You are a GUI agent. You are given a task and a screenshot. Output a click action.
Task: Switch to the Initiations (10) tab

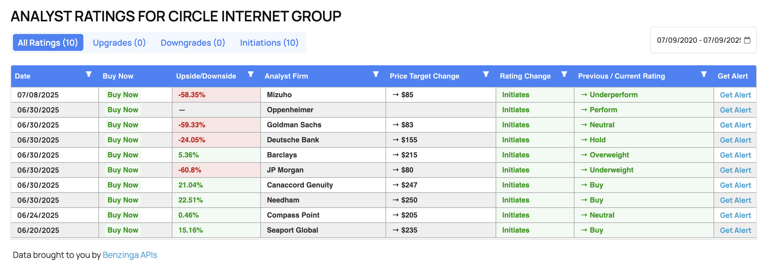click(x=269, y=42)
